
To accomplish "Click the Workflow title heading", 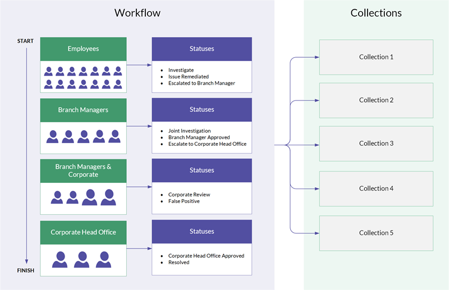I will click(x=136, y=13).
